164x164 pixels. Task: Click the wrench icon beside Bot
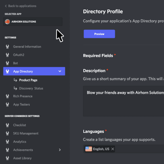(x=7, y=63)
